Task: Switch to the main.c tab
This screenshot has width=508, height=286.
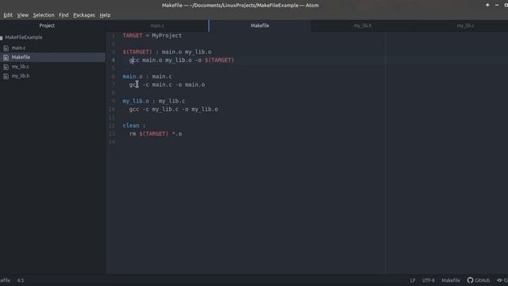Action: tap(157, 25)
